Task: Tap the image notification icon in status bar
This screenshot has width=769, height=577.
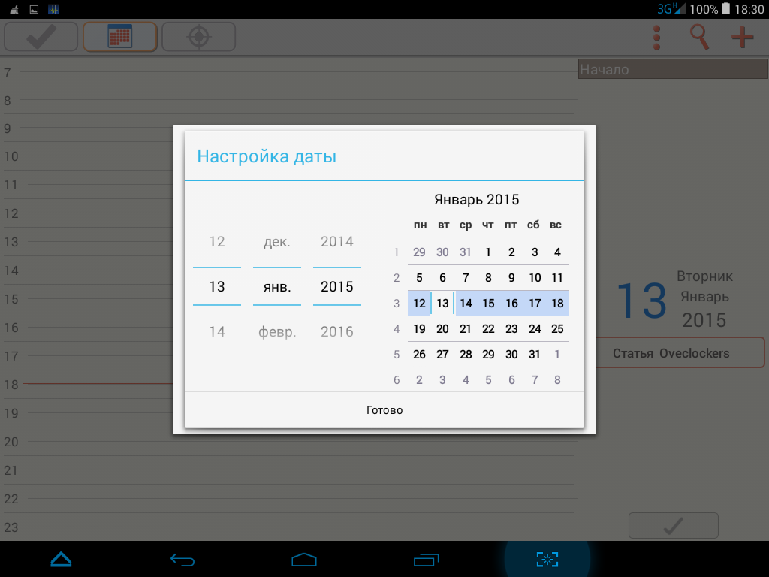Action: (34, 9)
